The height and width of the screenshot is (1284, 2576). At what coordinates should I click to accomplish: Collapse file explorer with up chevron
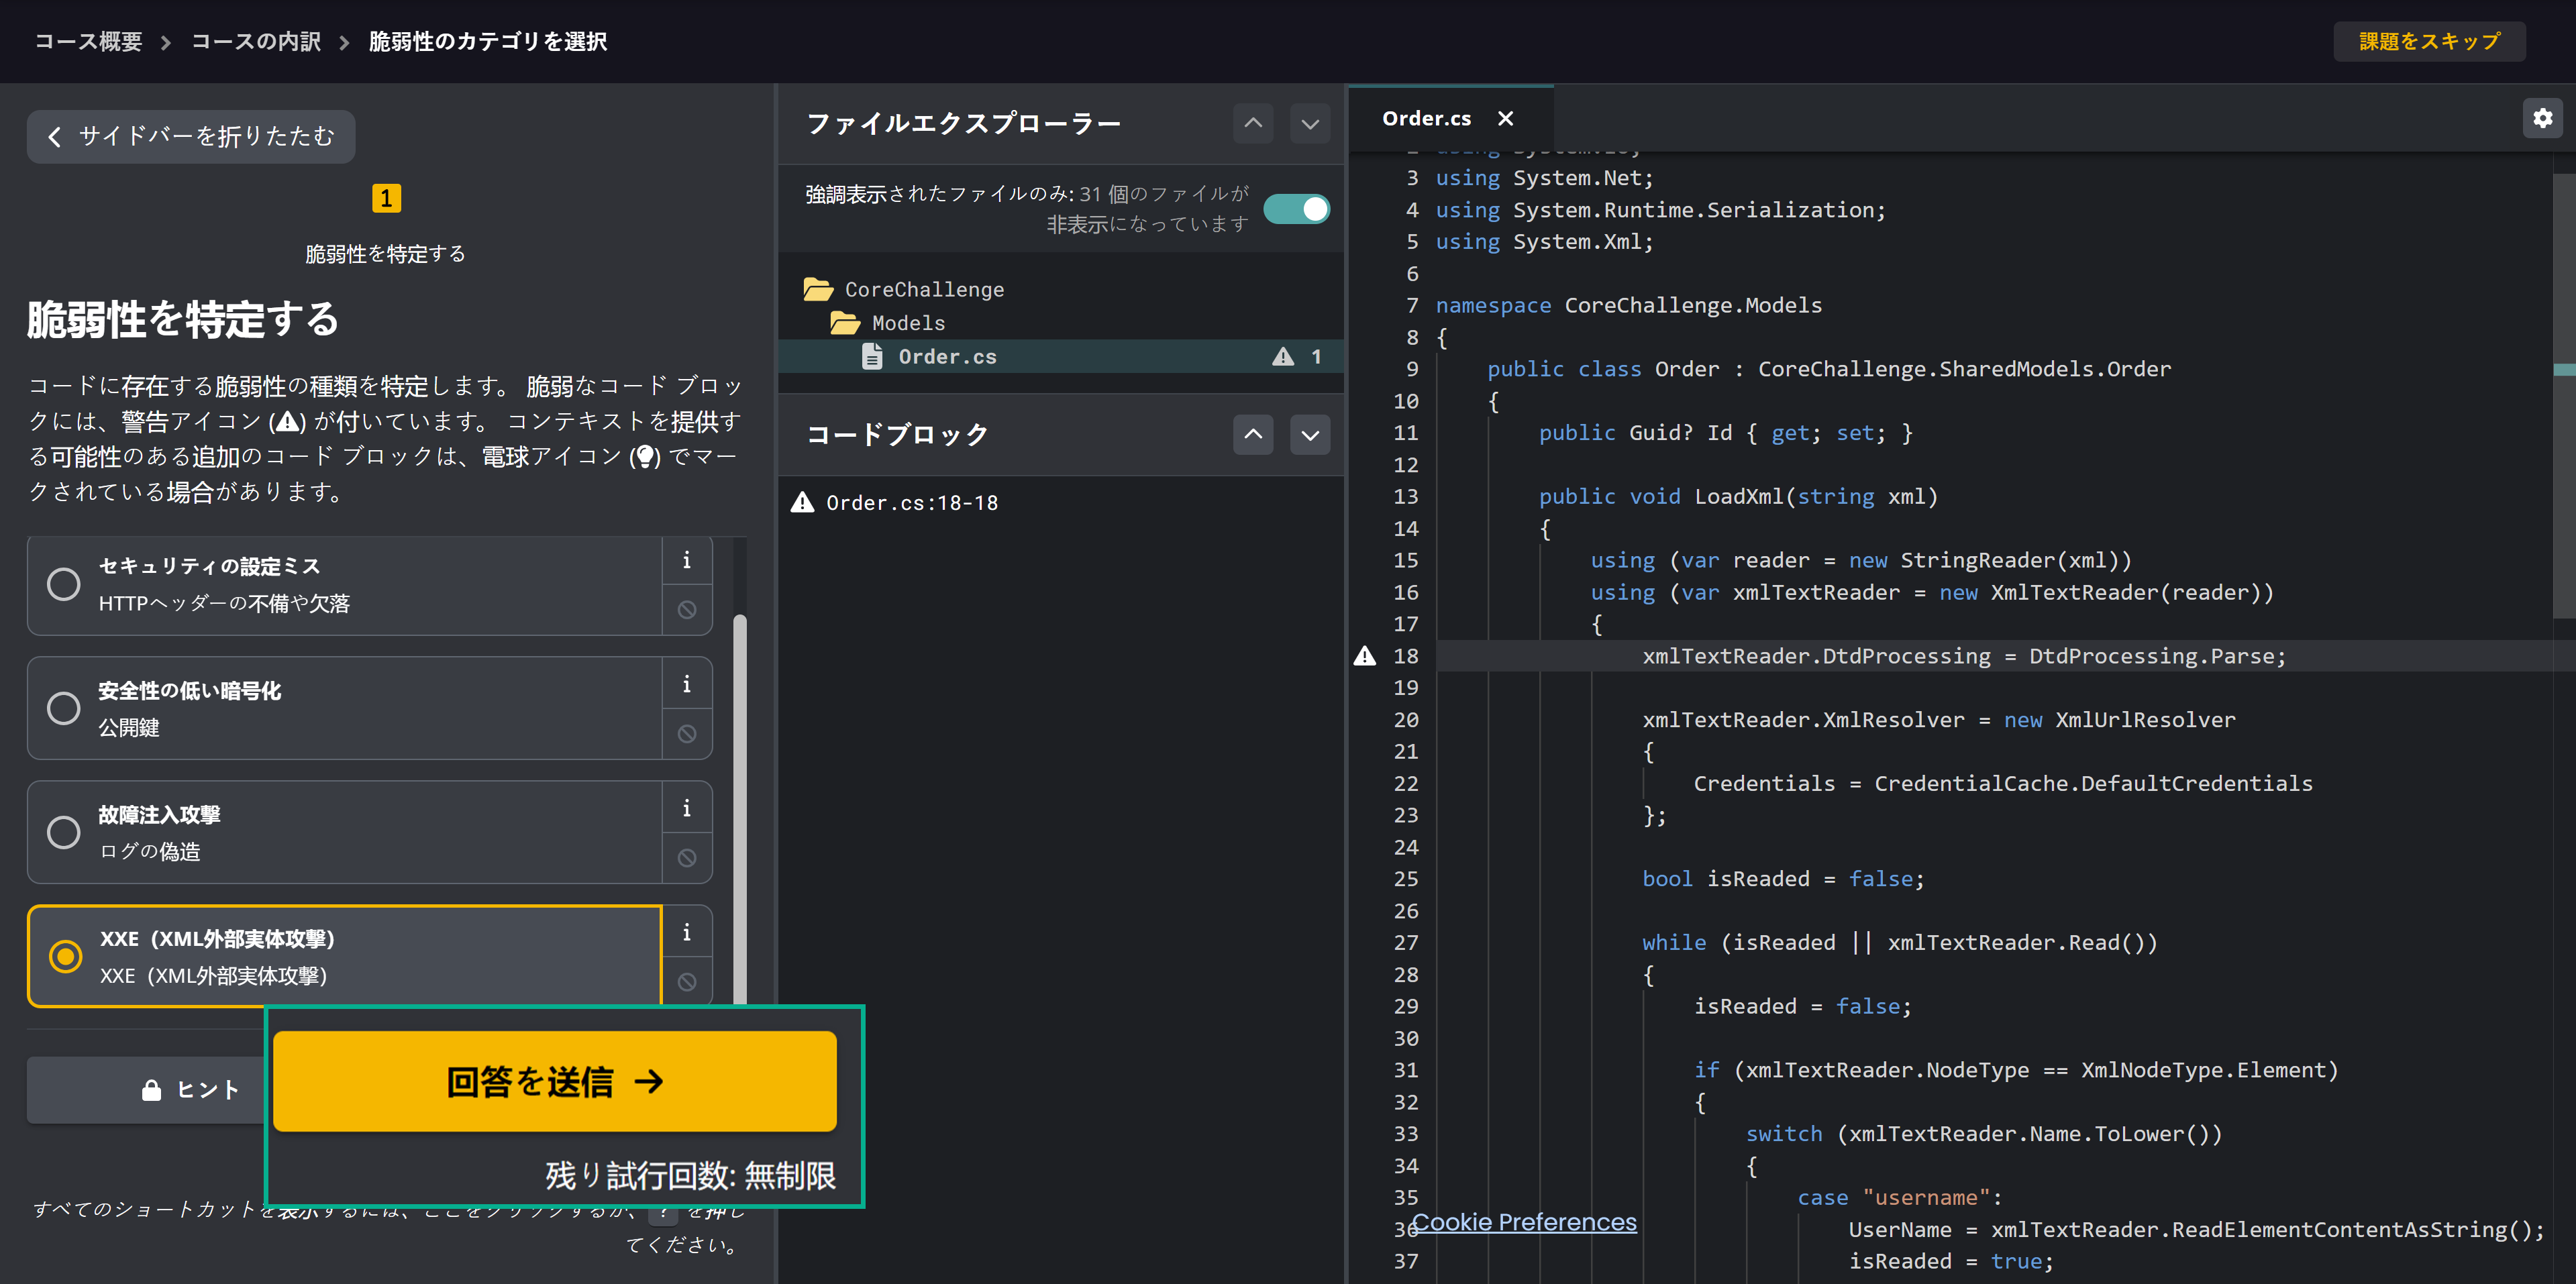1253,124
